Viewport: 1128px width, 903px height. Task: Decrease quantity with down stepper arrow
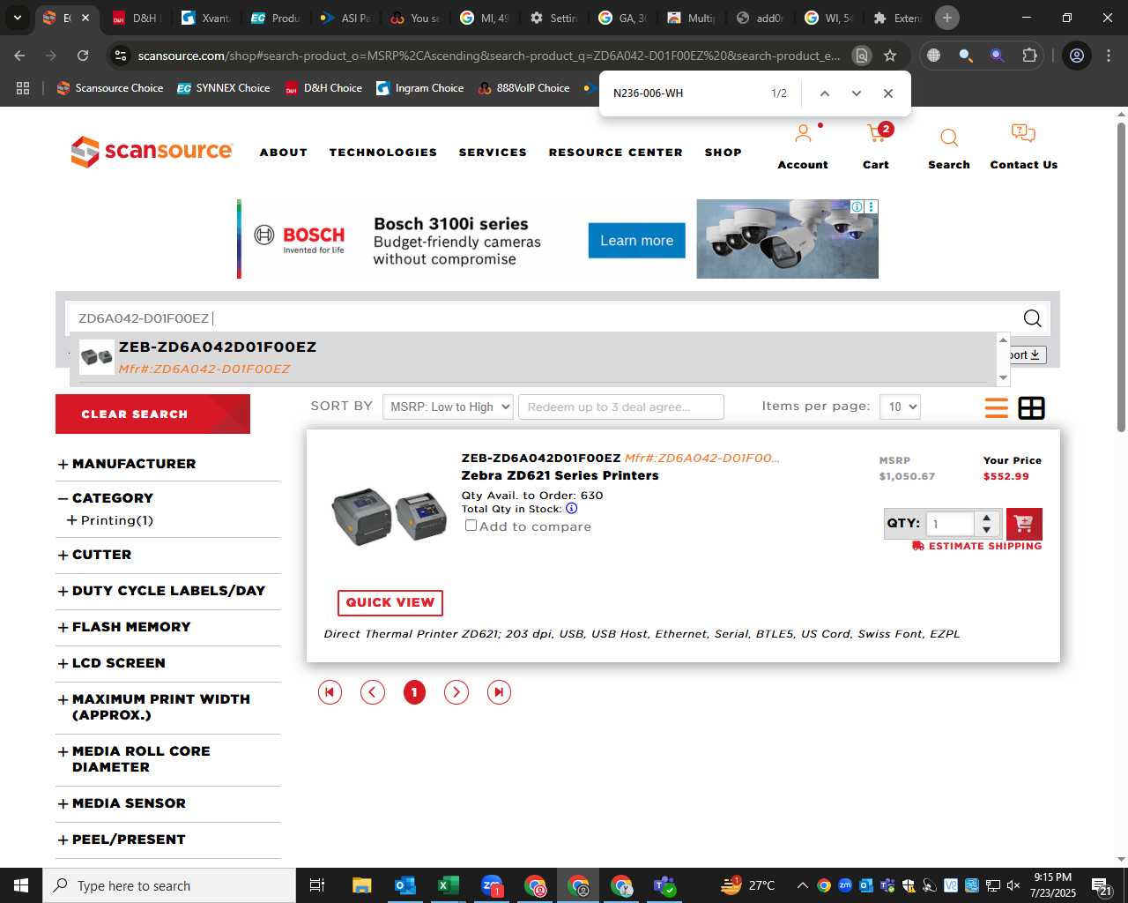pyautogui.click(x=987, y=530)
